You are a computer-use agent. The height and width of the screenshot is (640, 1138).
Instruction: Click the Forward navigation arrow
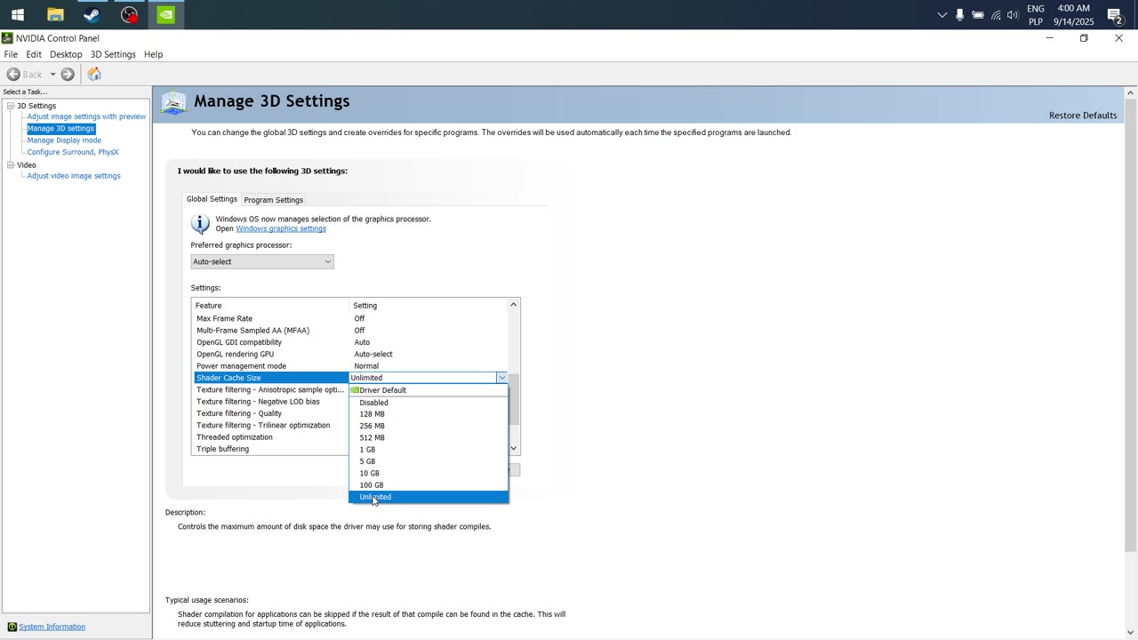pyautogui.click(x=68, y=75)
